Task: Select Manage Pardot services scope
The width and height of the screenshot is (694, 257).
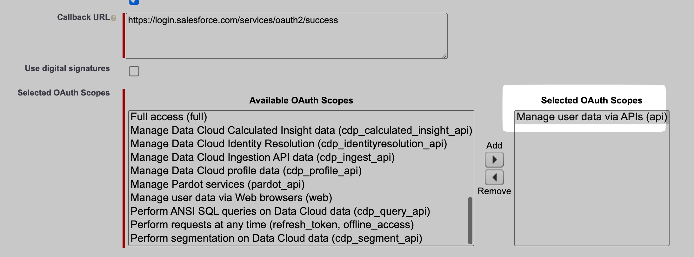Action: point(217,184)
